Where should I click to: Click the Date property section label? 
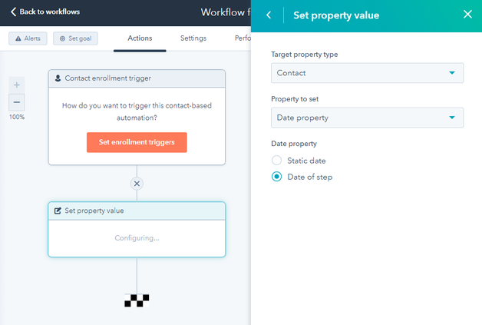pyautogui.click(x=294, y=144)
